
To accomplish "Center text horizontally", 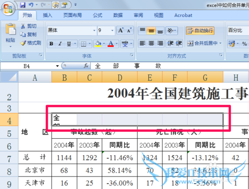I will (x=151, y=43).
